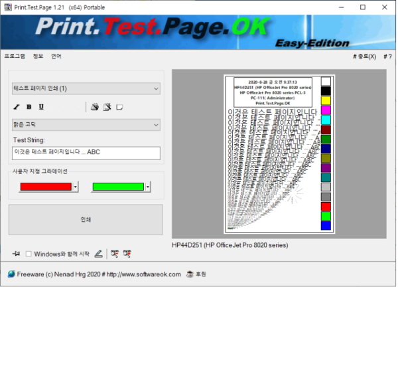The width and height of the screenshot is (398, 382).
Task: Open the 테스트 페이지 인쇄 (1) dropdown
Action: coord(86,88)
